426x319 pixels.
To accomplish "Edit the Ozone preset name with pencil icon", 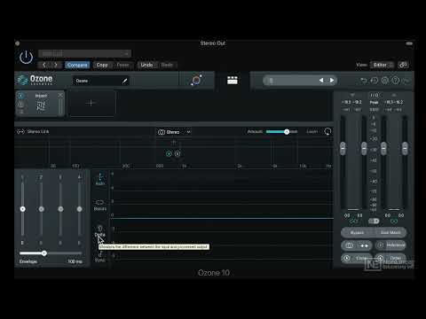I will tap(125, 81).
